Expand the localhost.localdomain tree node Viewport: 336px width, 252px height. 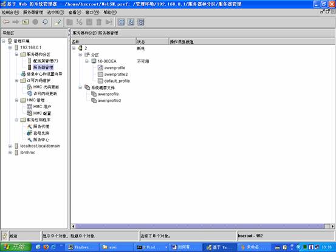[x=10, y=146]
